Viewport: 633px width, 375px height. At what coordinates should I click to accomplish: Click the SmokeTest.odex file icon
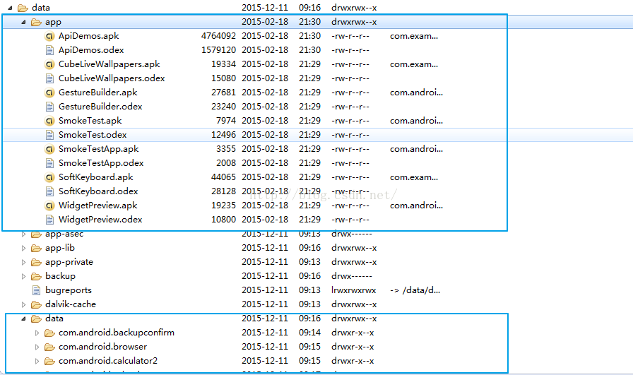(49, 135)
